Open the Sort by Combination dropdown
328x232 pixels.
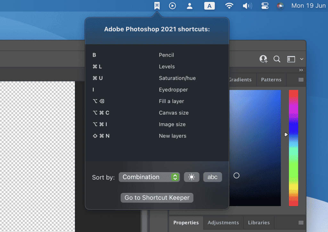149,177
